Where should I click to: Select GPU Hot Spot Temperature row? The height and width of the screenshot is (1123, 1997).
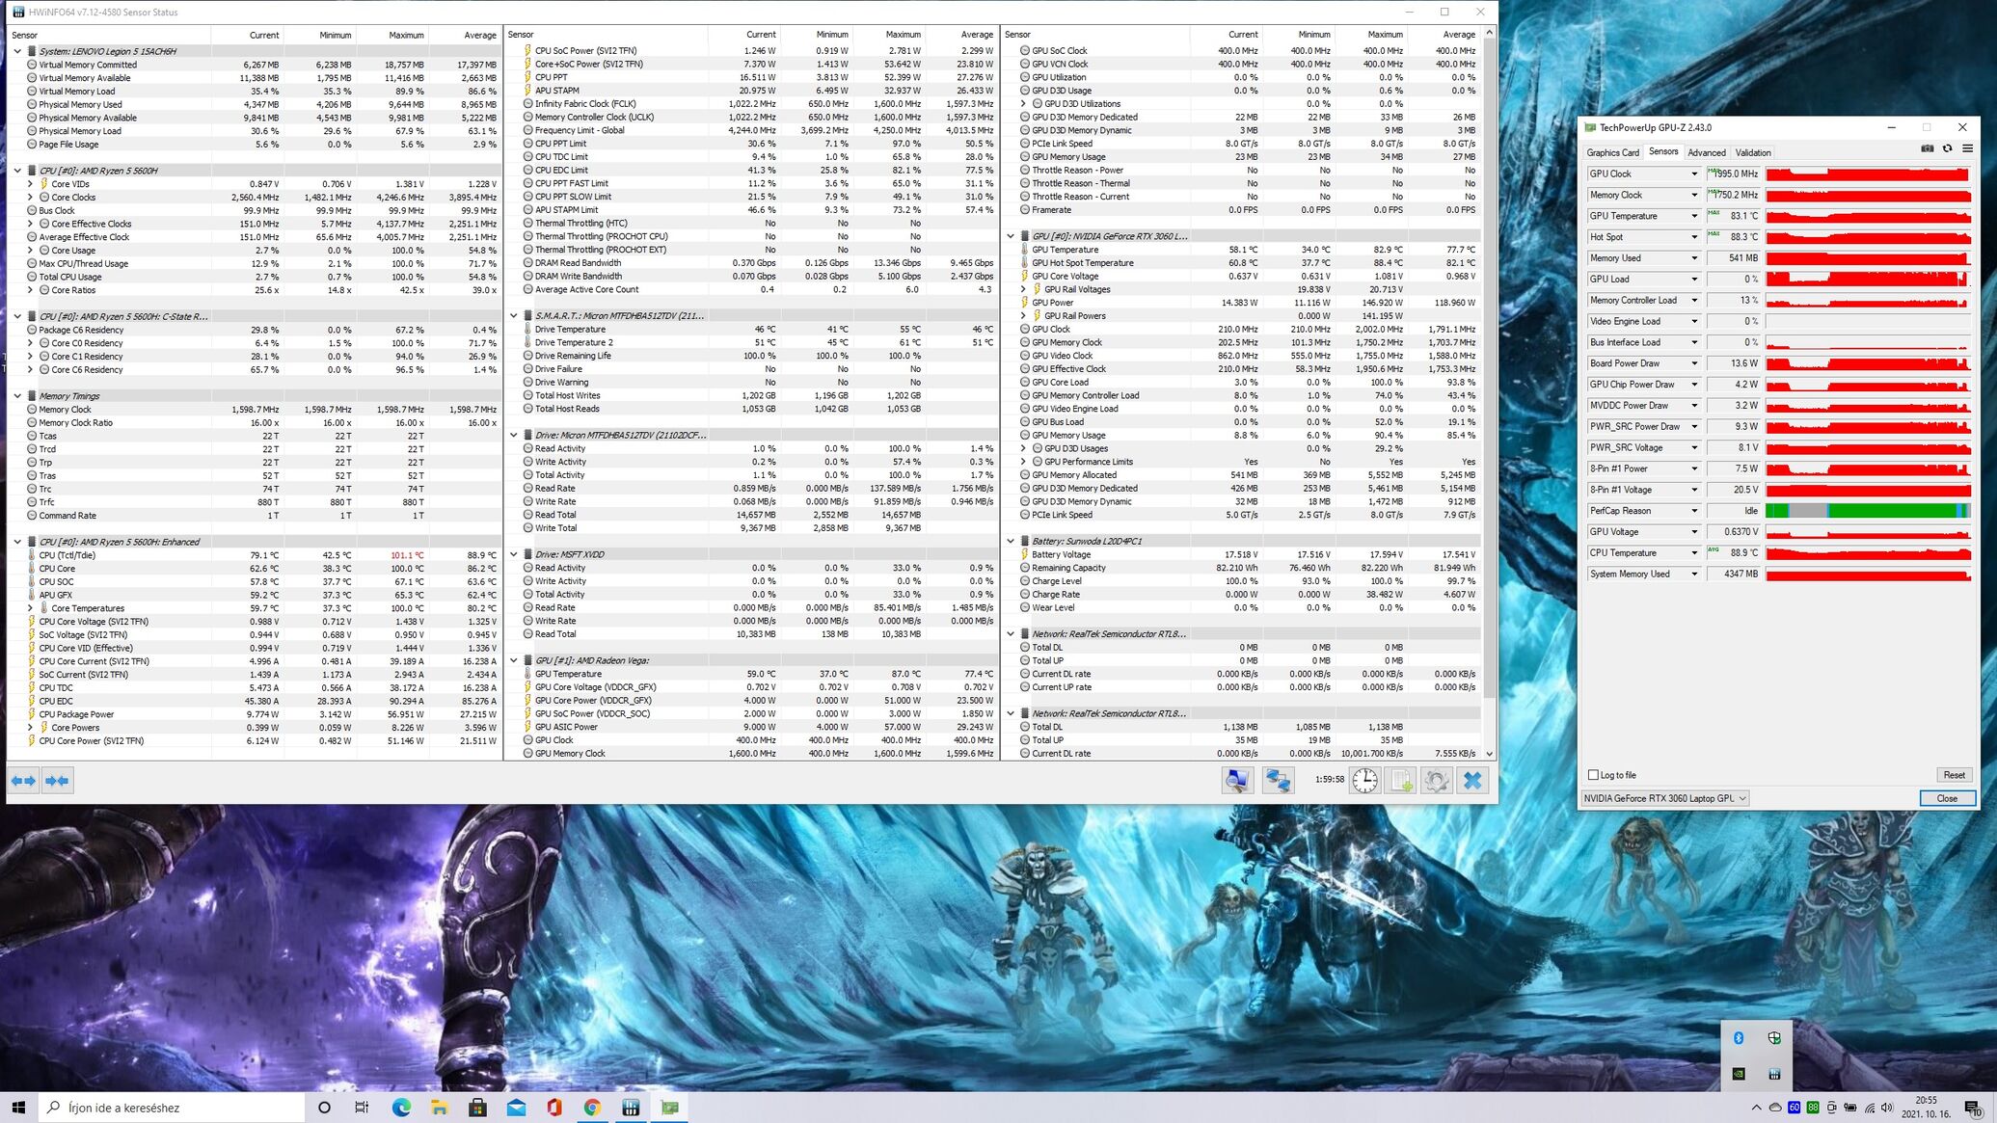pyautogui.click(x=1241, y=263)
